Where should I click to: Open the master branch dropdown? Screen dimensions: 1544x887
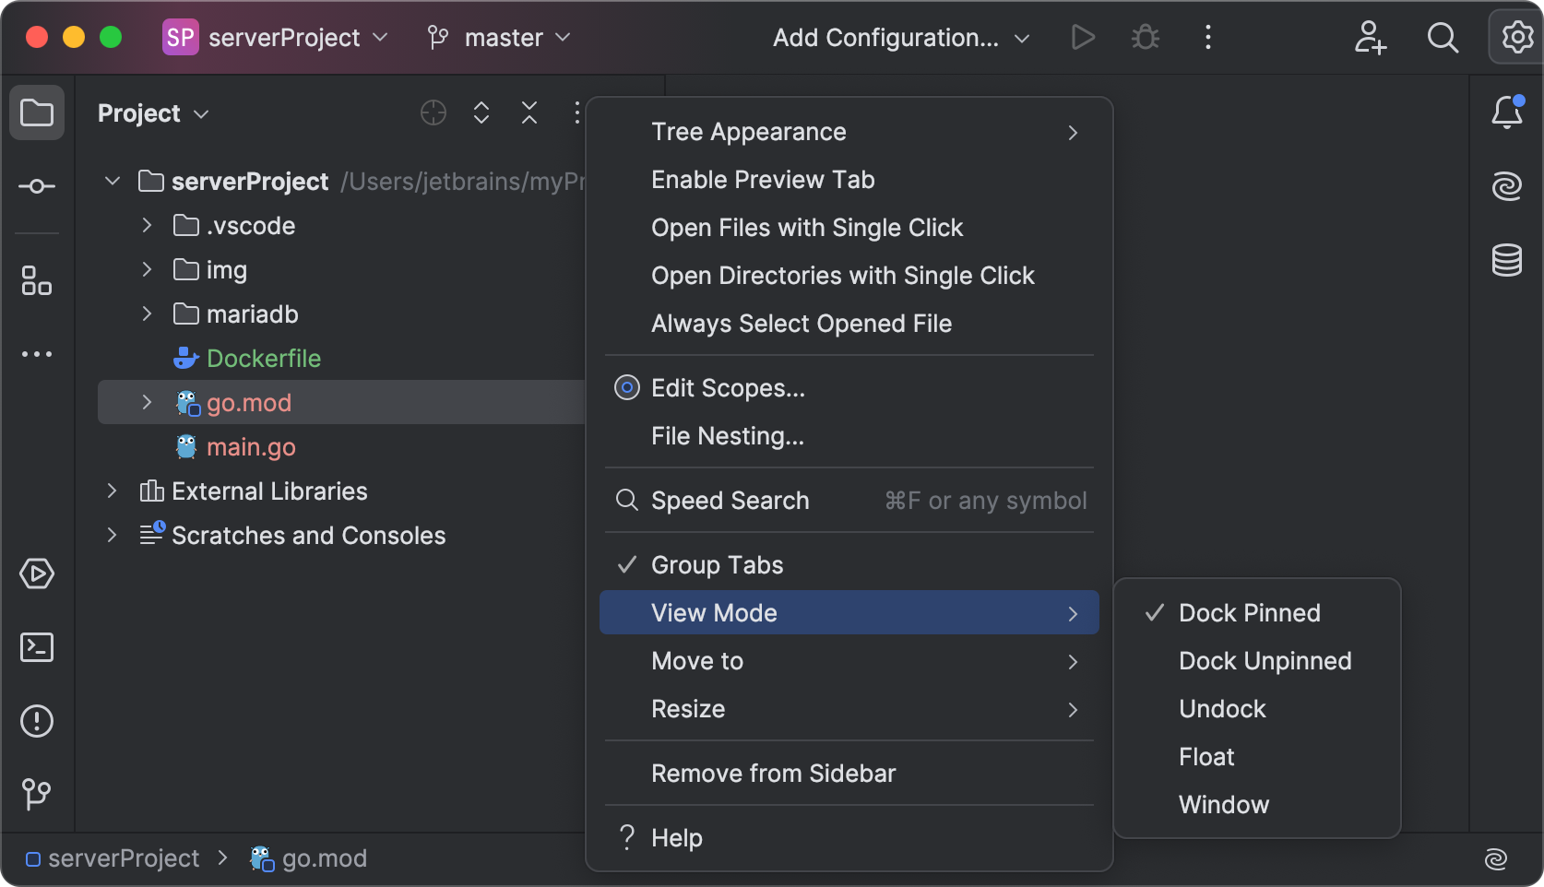click(x=498, y=38)
